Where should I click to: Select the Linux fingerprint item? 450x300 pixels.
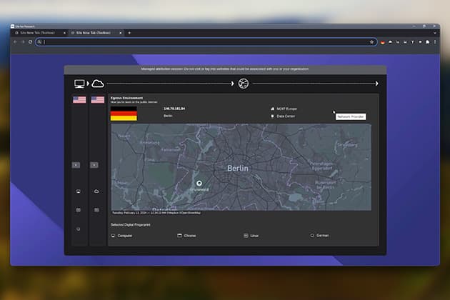pos(254,235)
